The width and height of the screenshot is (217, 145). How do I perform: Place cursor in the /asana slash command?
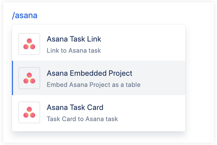click(x=25, y=15)
